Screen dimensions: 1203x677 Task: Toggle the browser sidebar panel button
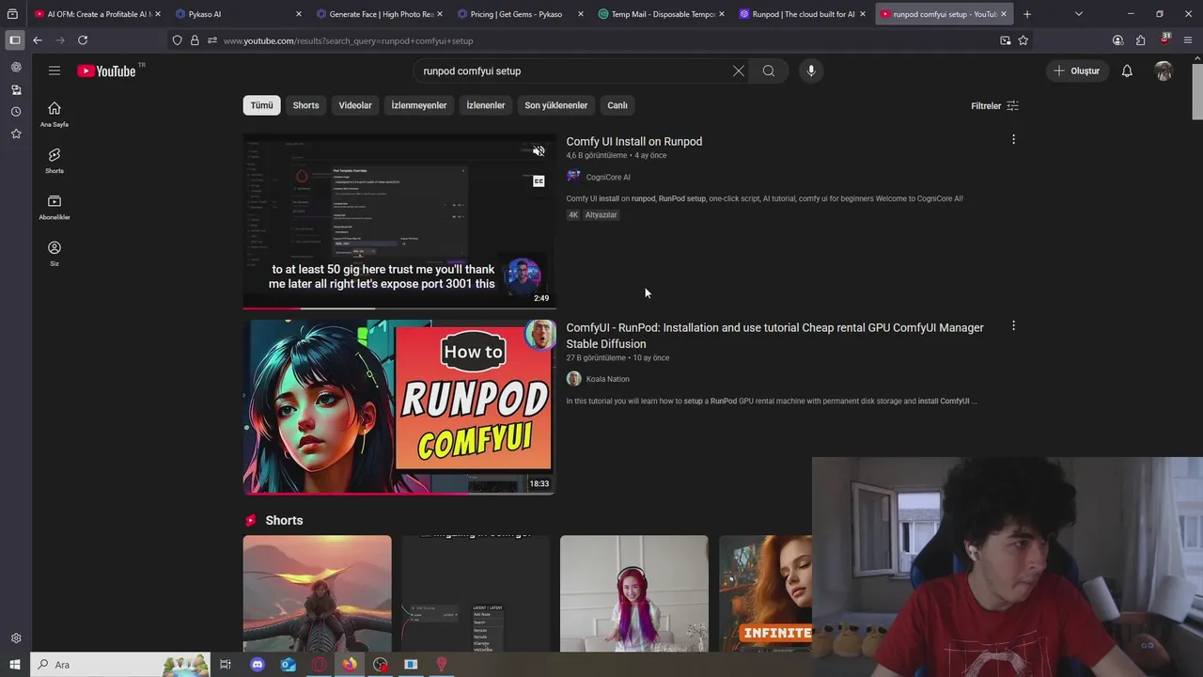click(14, 40)
